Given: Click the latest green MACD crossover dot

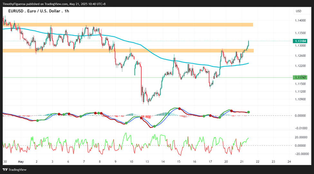Looking at the screenshot, I should pos(248,112).
